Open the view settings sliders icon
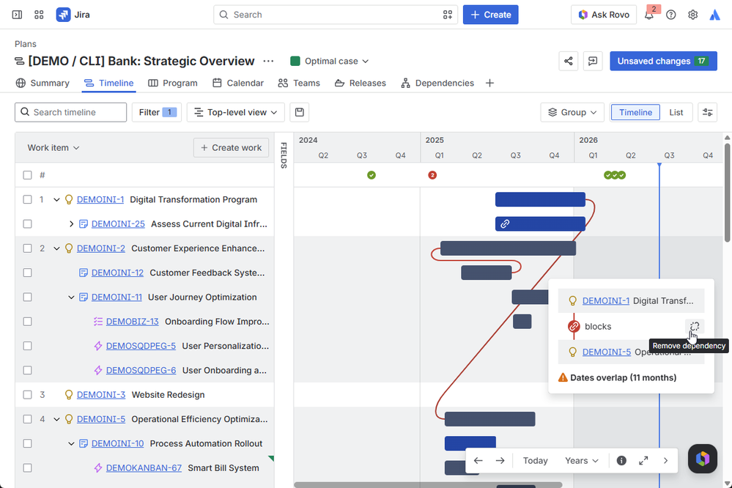The height and width of the screenshot is (488, 732). point(707,112)
